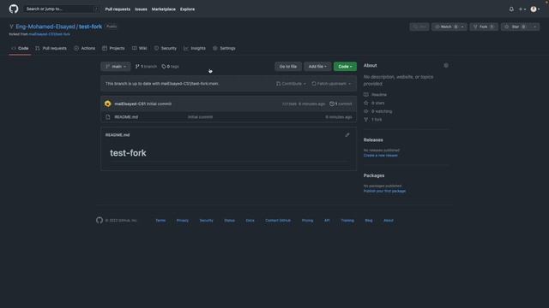
Task: Switch to the Insights tab
Action: tap(195, 48)
